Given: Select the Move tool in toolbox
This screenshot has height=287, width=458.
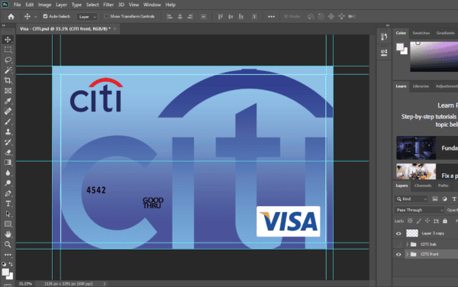Looking at the screenshot, I should 8,40.
